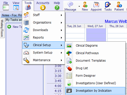The width and height of the screenshot is (127, 95).
Task: Click the Clinical Diagrams picture icon
Action: [69, 46]
